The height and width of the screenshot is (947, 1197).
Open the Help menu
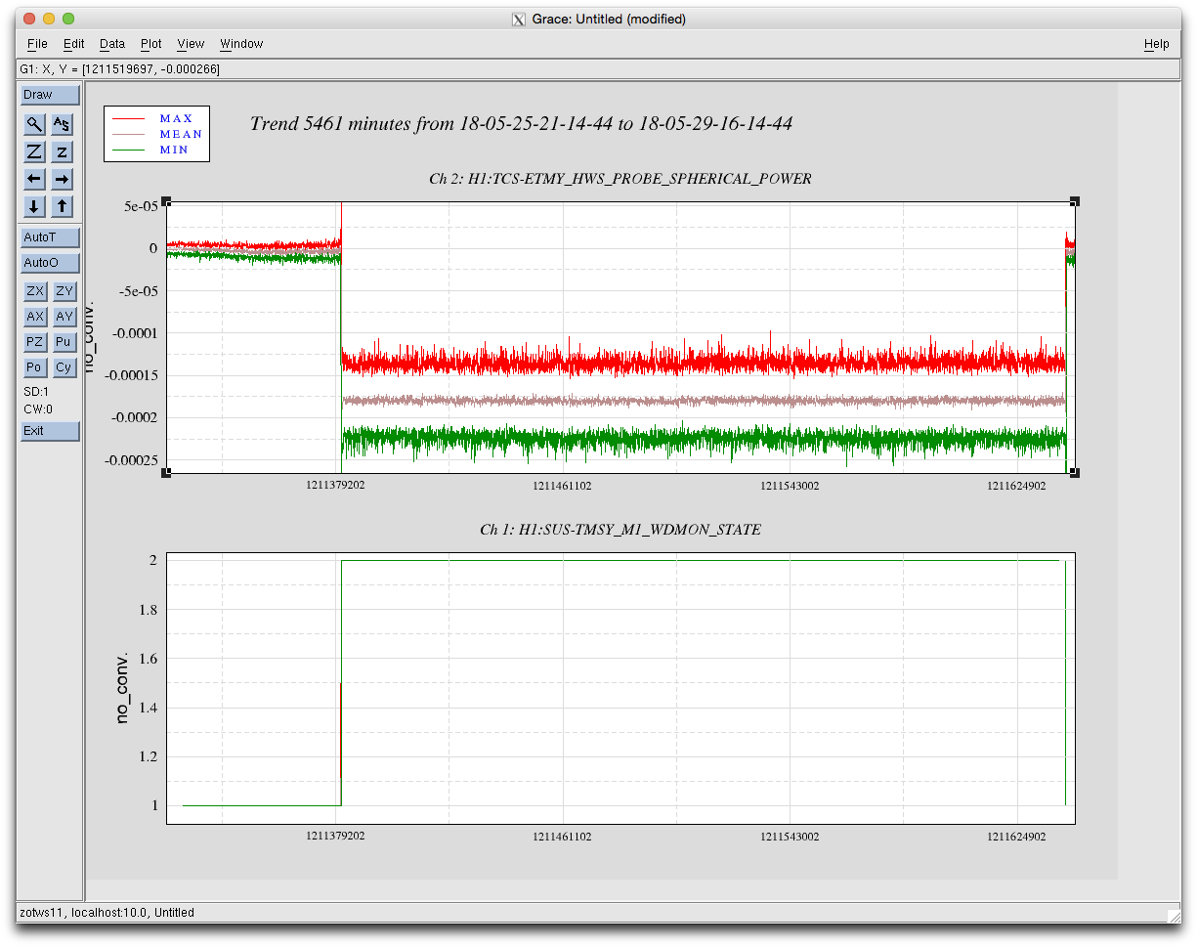pos(1156,44)
